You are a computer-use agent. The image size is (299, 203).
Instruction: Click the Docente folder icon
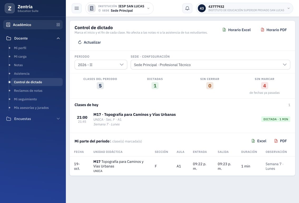pos(9,38)
